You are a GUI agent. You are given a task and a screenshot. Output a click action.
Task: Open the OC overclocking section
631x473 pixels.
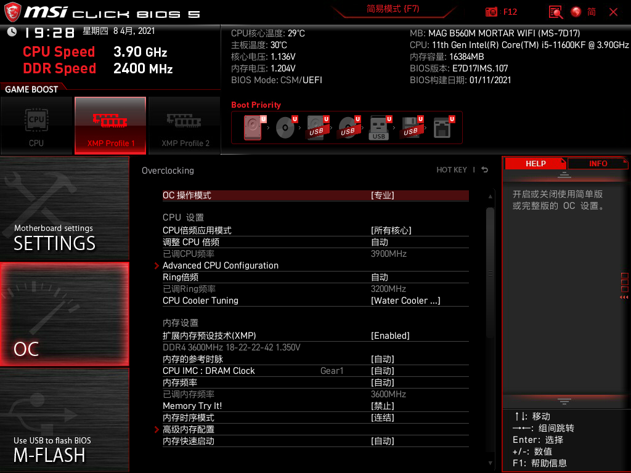click(64, 314)
